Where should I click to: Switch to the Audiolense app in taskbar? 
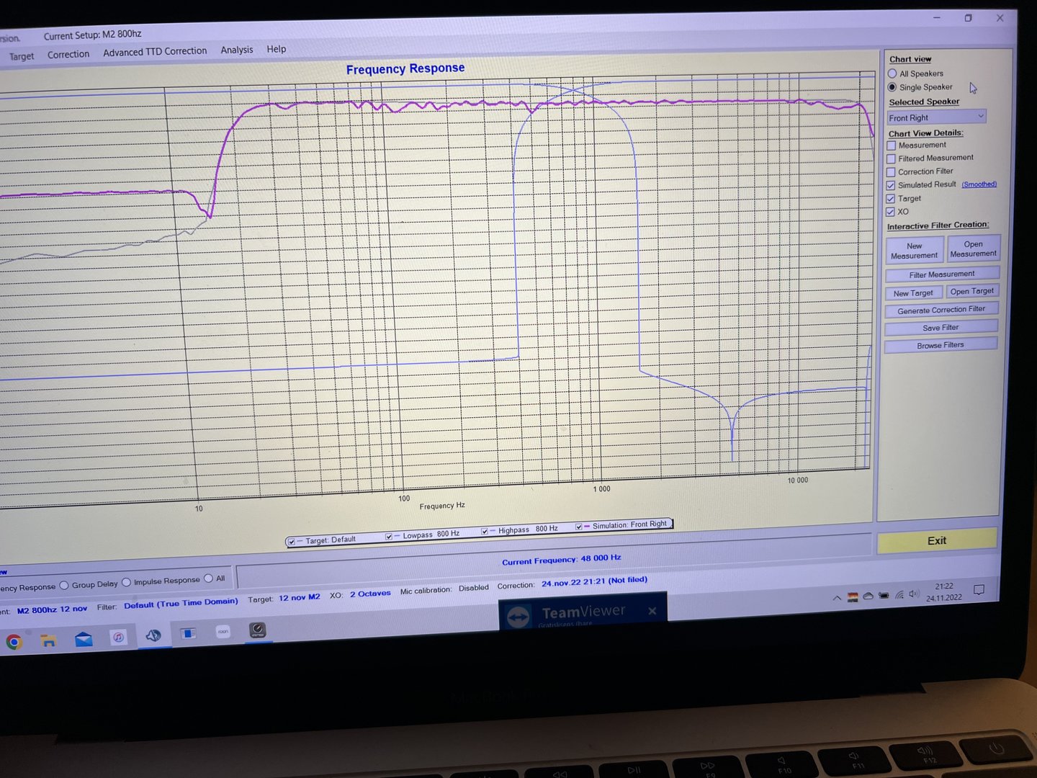click(153, 635)
